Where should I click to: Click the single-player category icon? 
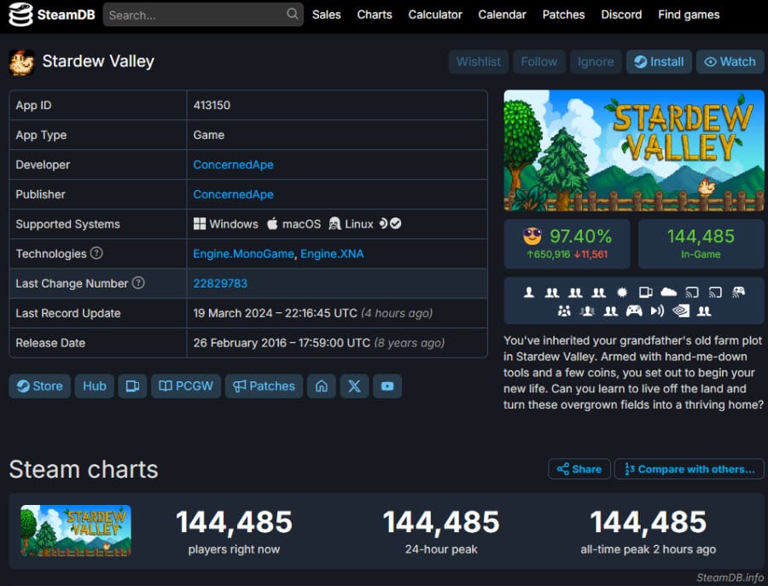tap(529, 292)
